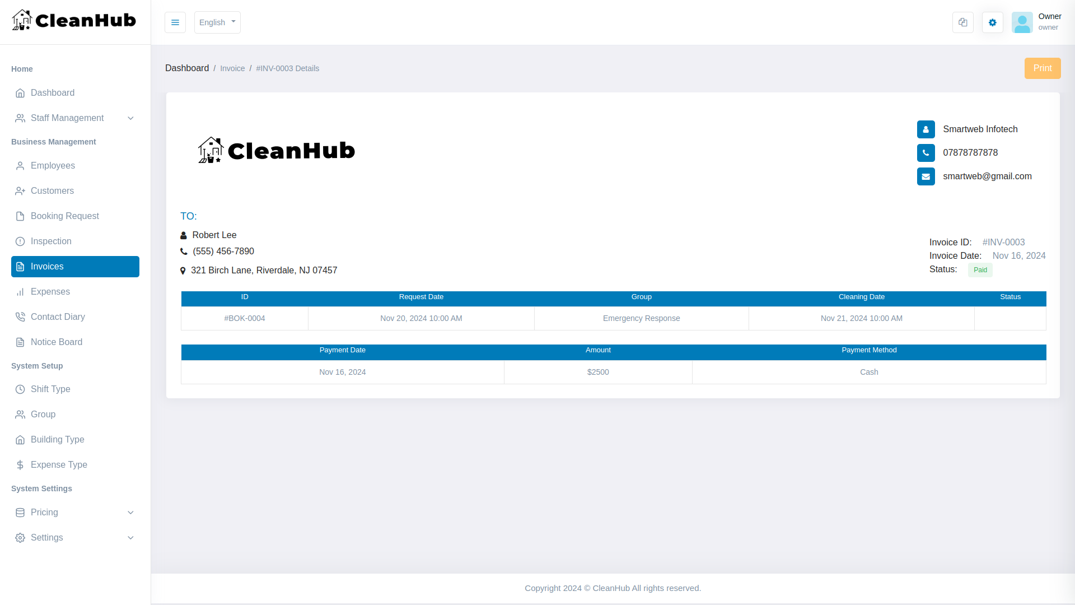This screenshot has height=605, width=1075.
Task: Open the Booking Request page
Action: [64, 216]
